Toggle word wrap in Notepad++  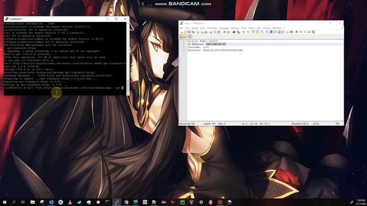click(263, 32)
